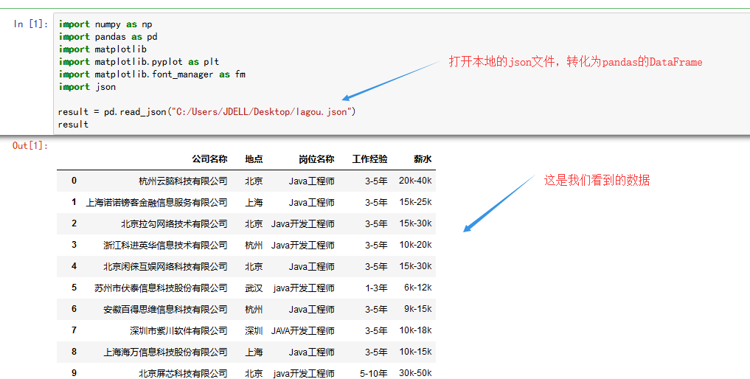The width and height of the screenshot is (750, 379).
Task: Select row index 6 in the DataFrame
Action: [x=74, y=309]
